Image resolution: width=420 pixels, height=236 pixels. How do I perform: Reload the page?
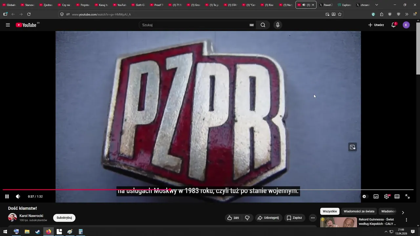coord(29,14)
